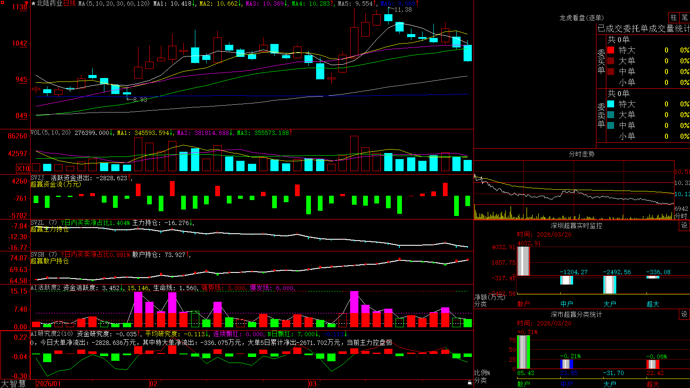Click the AI活跃度2 indicator label
690x388 pixels.
[45, 288]
